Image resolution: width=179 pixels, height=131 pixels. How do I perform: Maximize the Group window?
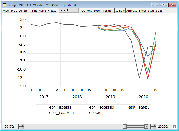(x=164, y=5)
